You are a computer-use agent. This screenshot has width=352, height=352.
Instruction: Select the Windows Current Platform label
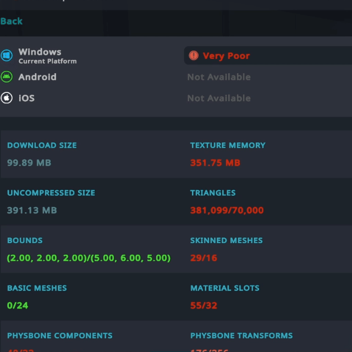[x=47, y=56]
